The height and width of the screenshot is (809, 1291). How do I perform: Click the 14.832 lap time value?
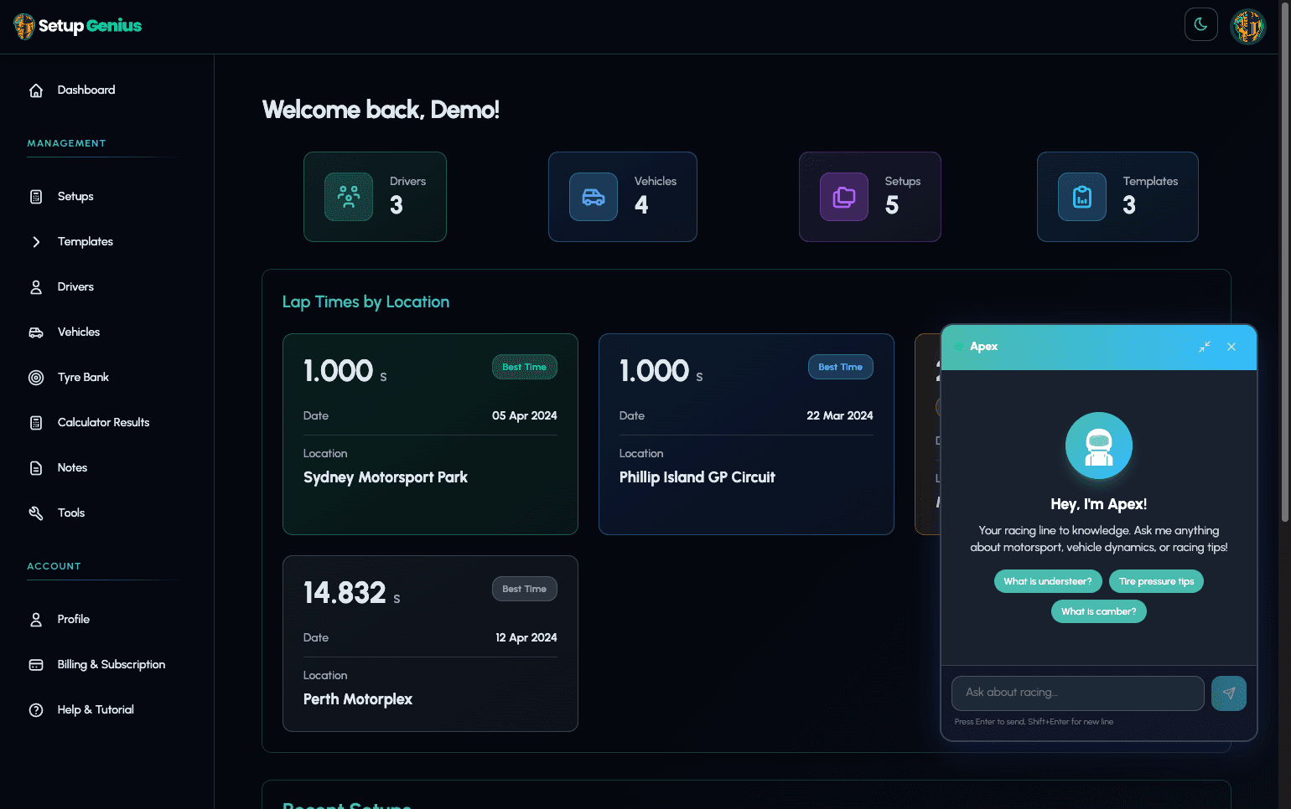345,593
